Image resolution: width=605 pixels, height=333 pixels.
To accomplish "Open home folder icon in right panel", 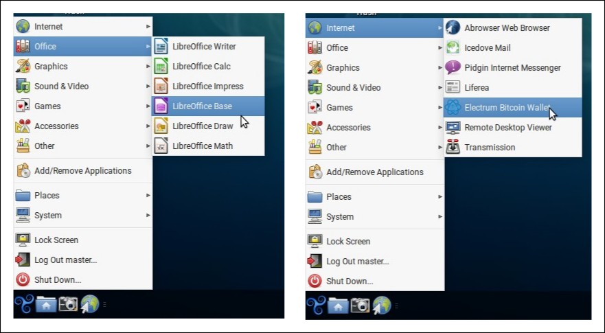I will point(338,306).
